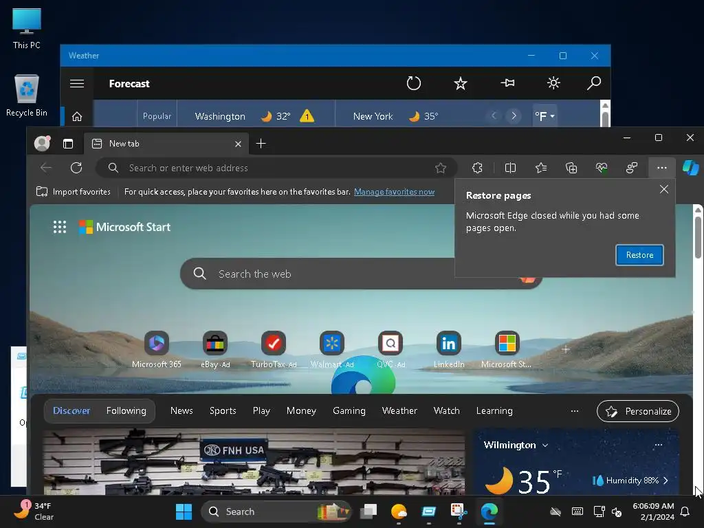Open a new Edge tab
Image resolution: width=704 pixels, height=528 pixels.
(261, 143)
